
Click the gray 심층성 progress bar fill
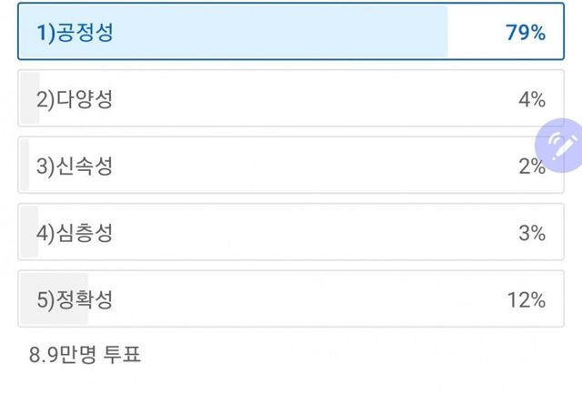[x=26, y=232]
